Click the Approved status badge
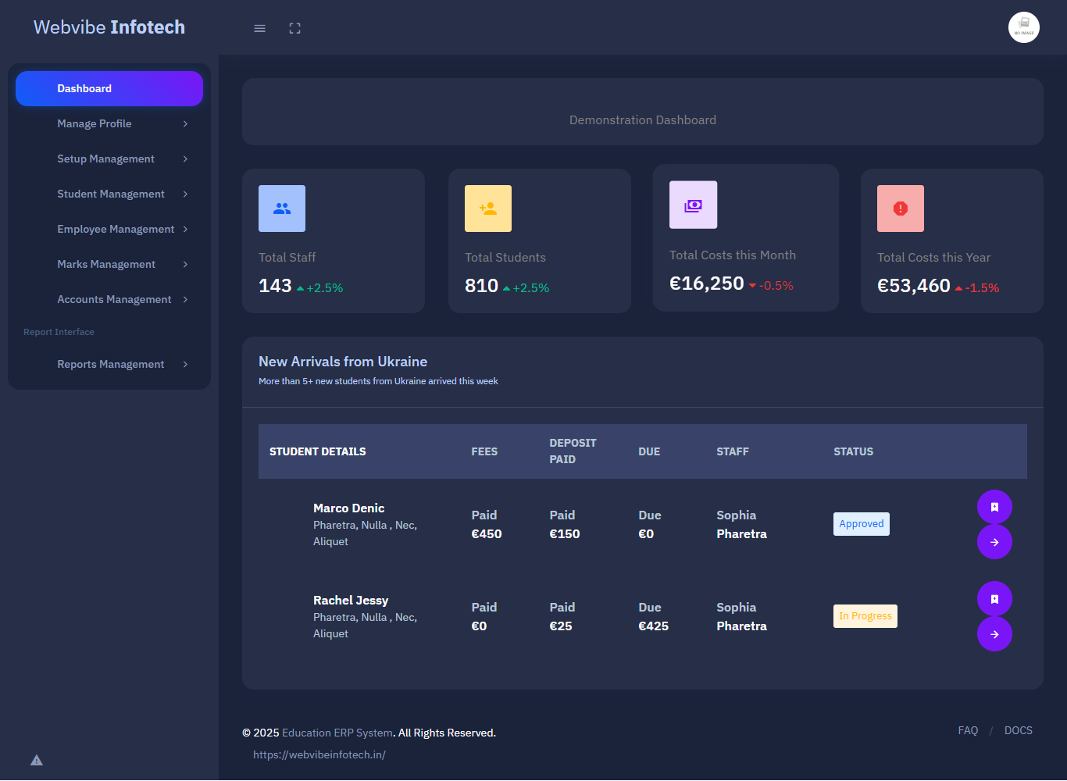The image size is (1067, 781). point(861,524)
